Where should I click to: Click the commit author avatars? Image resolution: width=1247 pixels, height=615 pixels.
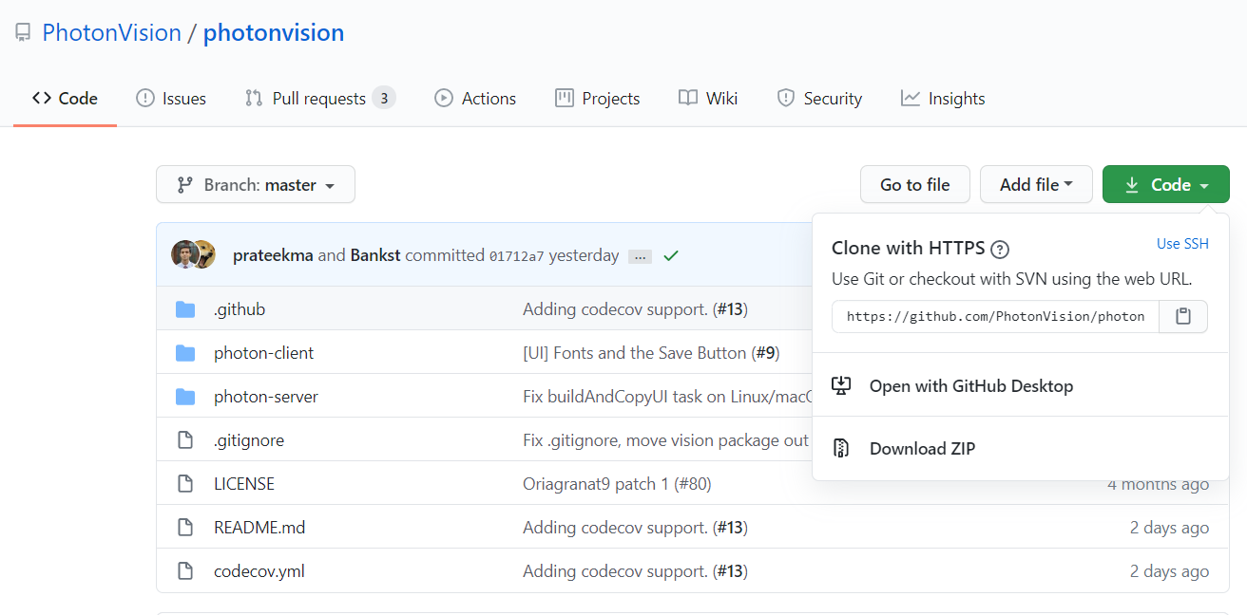pyautogui.click(x=193, y=254)
